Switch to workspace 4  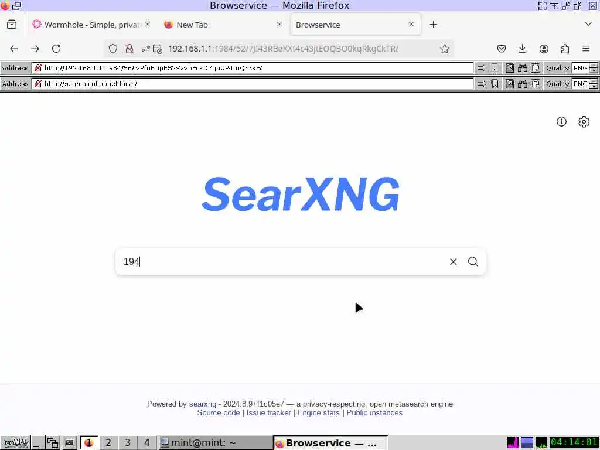tap(147, 443)
